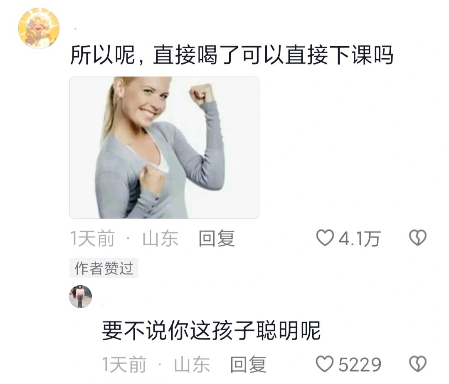Select the comment text 所以呢，直接喝了可以直接下课吗
Screen dimensions: 449x384
coord(232,55)
